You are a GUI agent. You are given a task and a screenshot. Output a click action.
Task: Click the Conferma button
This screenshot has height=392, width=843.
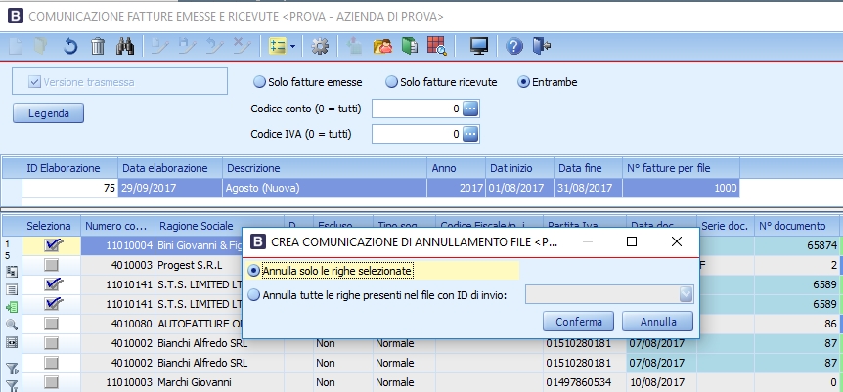pos(579,322)
